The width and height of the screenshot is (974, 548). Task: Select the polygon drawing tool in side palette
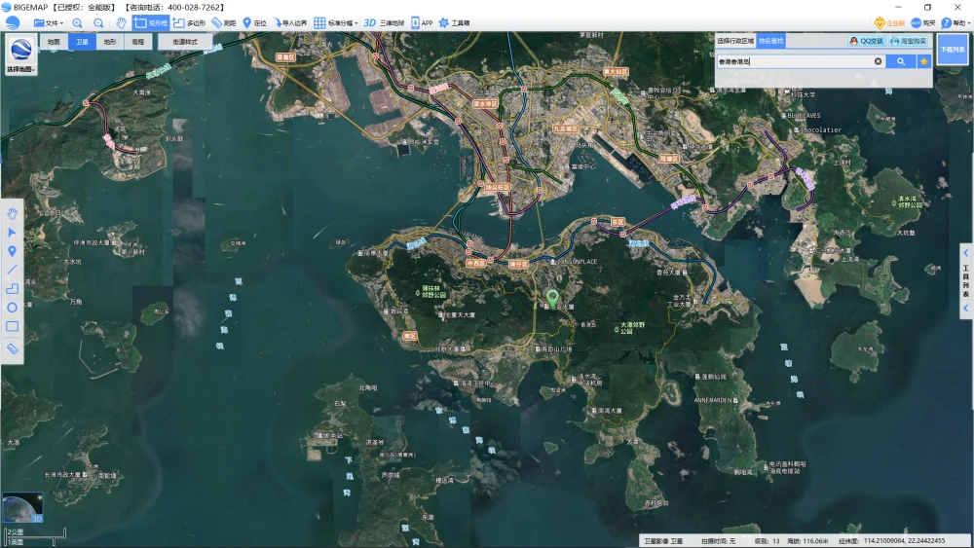coord(12,288)
